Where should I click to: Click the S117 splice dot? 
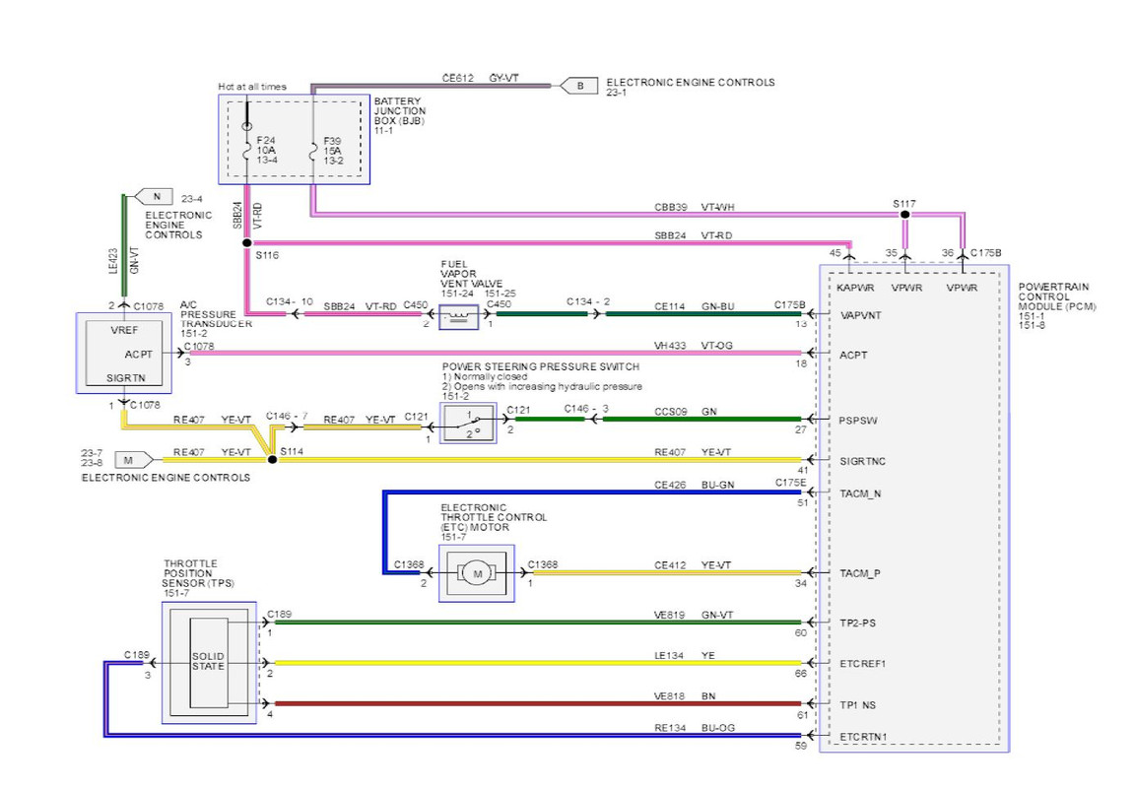coord(904,214)
